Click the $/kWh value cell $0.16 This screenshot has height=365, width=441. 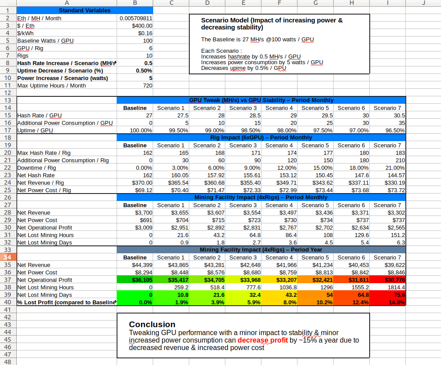click(135, 33)
